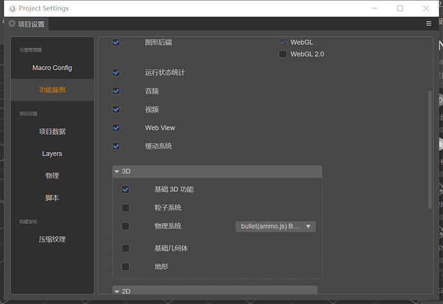The image size is (443, 304).
Task: Click the 基础几何体 label text
Action: (x=171, y=248)
